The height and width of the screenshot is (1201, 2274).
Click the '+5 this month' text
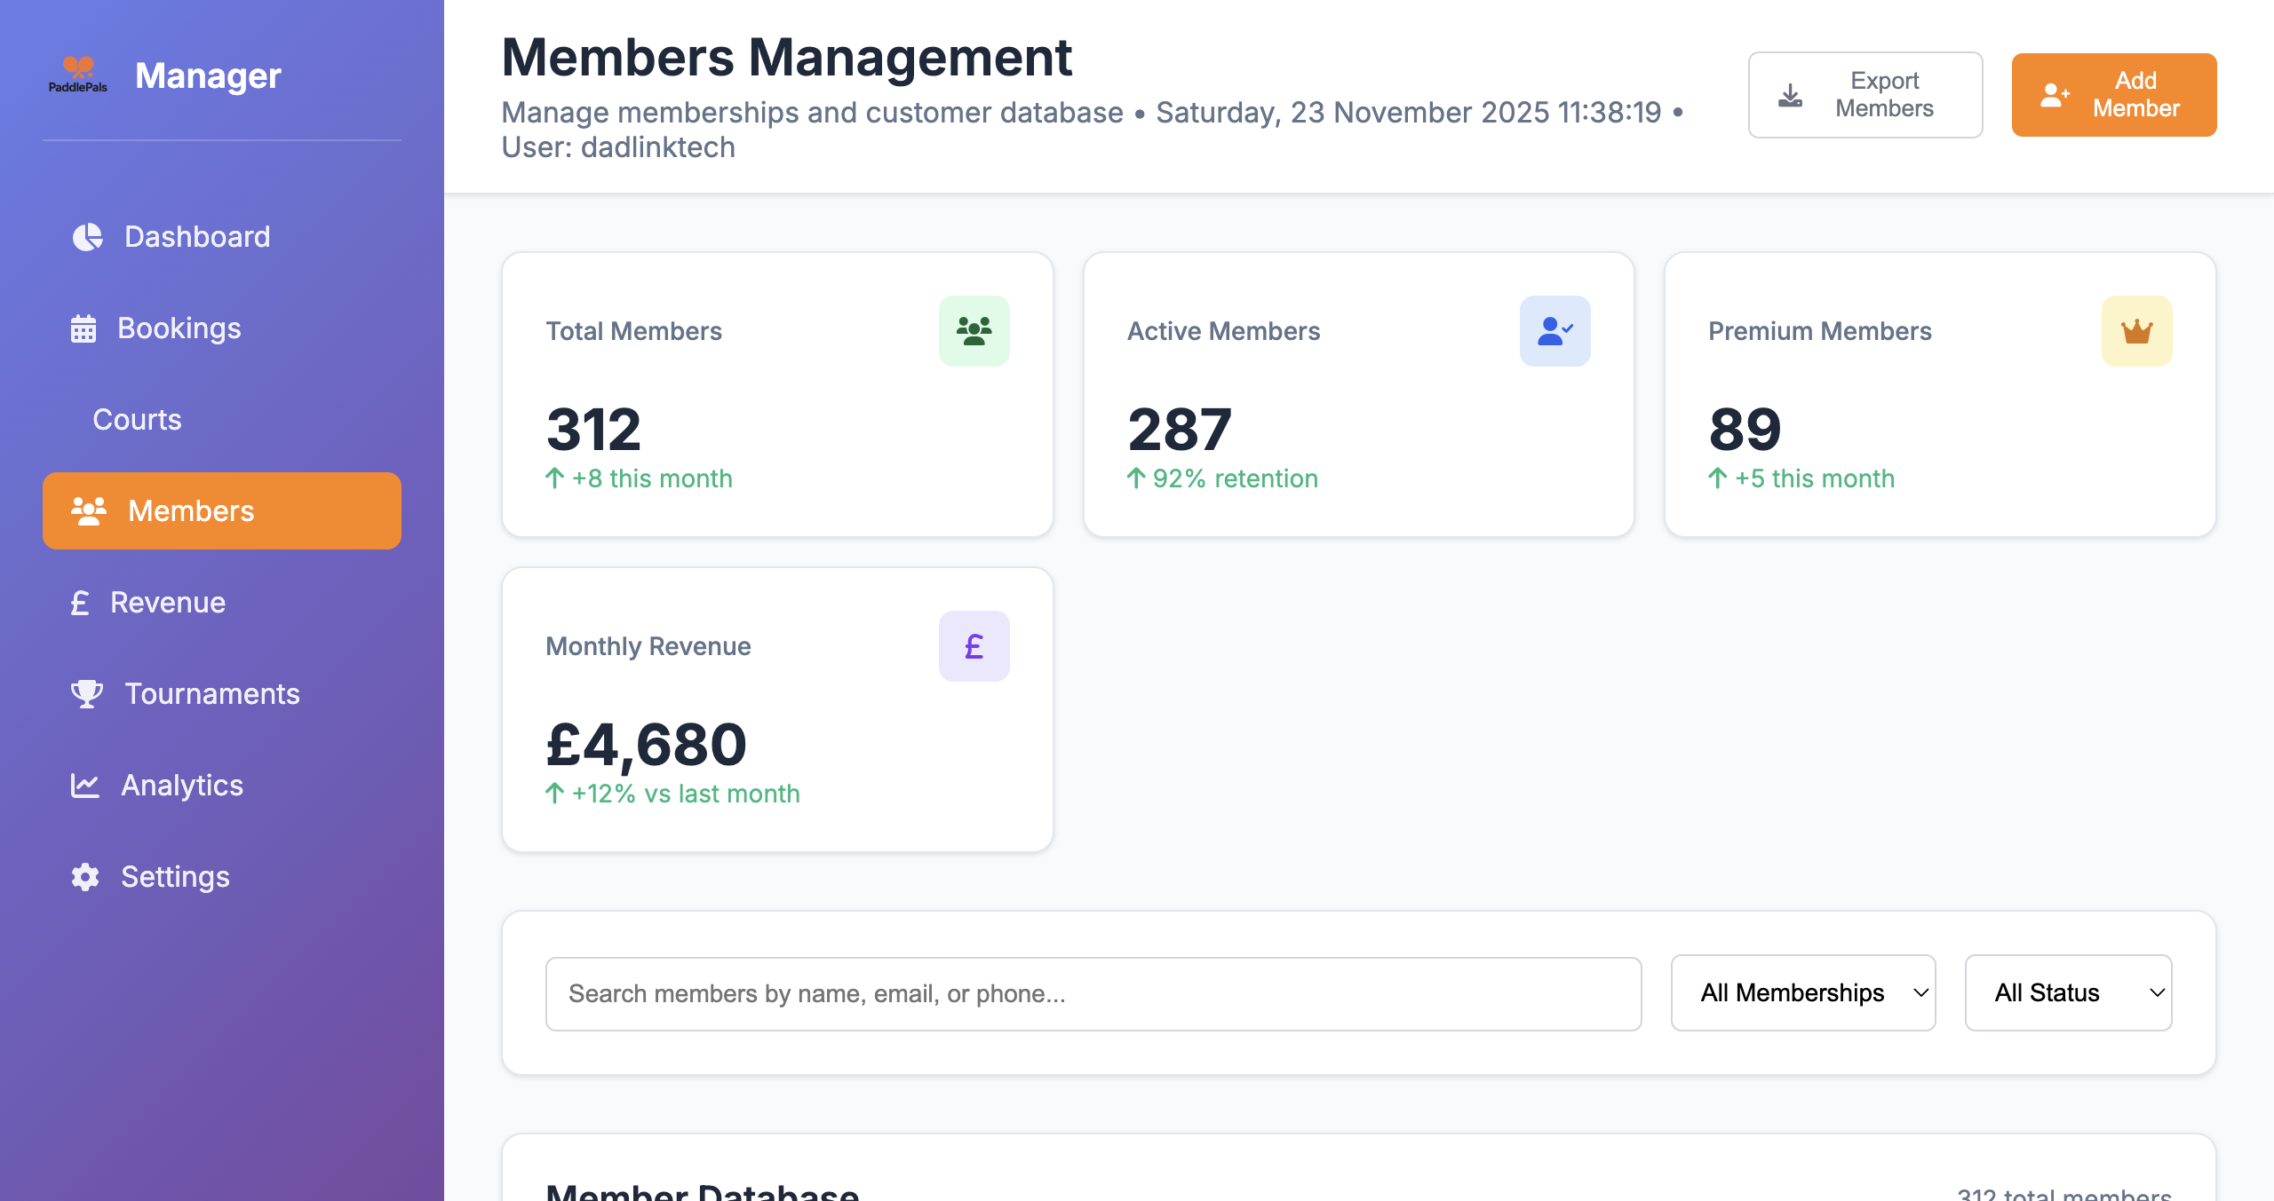pos(1815,478)
